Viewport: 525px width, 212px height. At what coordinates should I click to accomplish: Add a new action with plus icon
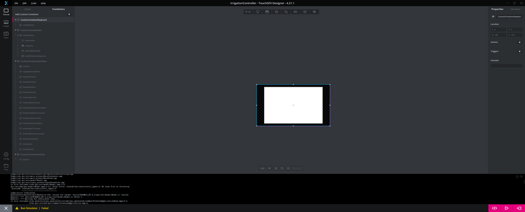pos(520,43)
